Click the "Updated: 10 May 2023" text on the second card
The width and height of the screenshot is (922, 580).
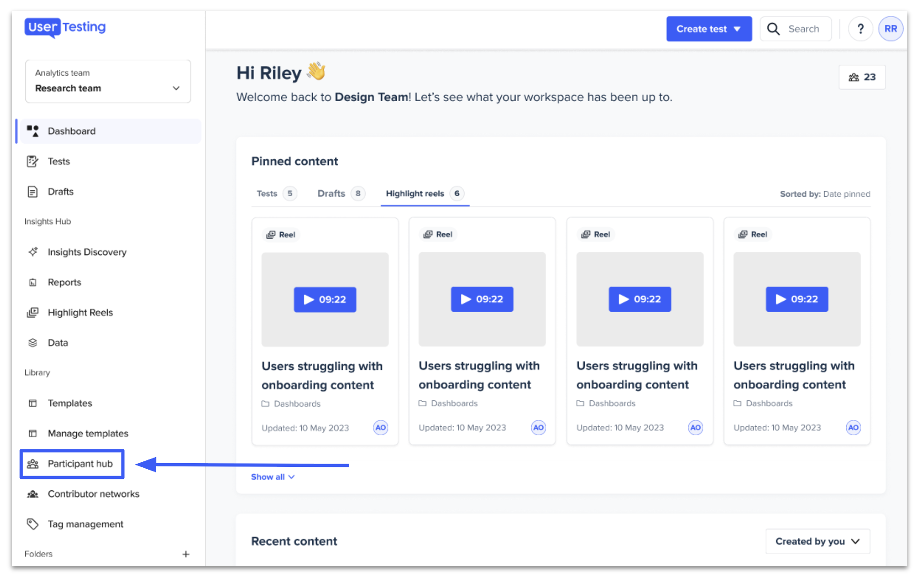click(x=462, y=428)
